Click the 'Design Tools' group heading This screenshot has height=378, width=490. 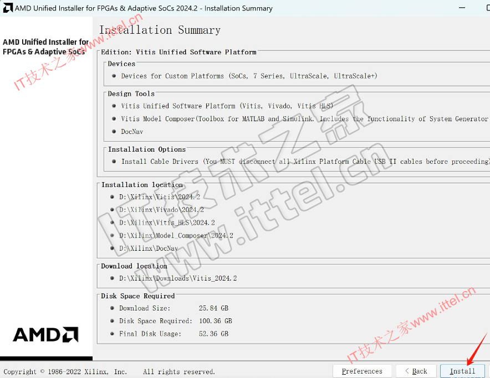(x=131, y=94)
